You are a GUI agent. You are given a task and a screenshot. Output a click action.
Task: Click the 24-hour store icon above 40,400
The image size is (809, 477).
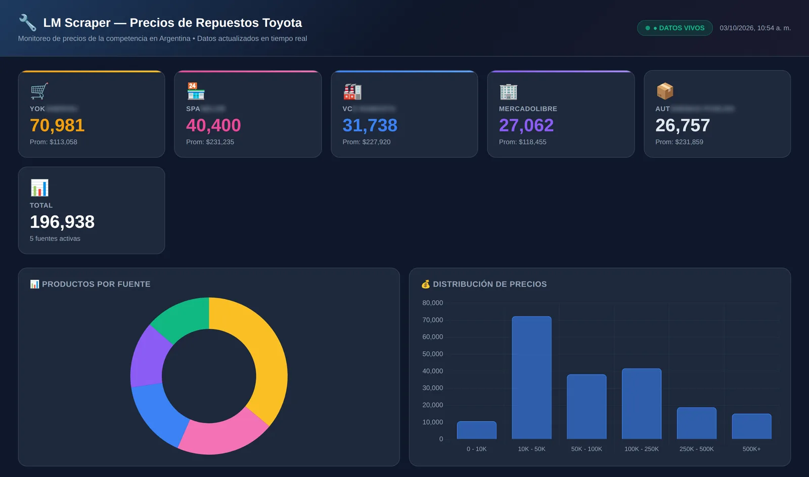click(196, 91)
